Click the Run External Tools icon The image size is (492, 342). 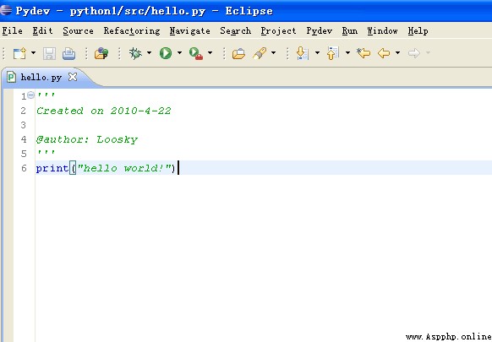click(196, 53)
